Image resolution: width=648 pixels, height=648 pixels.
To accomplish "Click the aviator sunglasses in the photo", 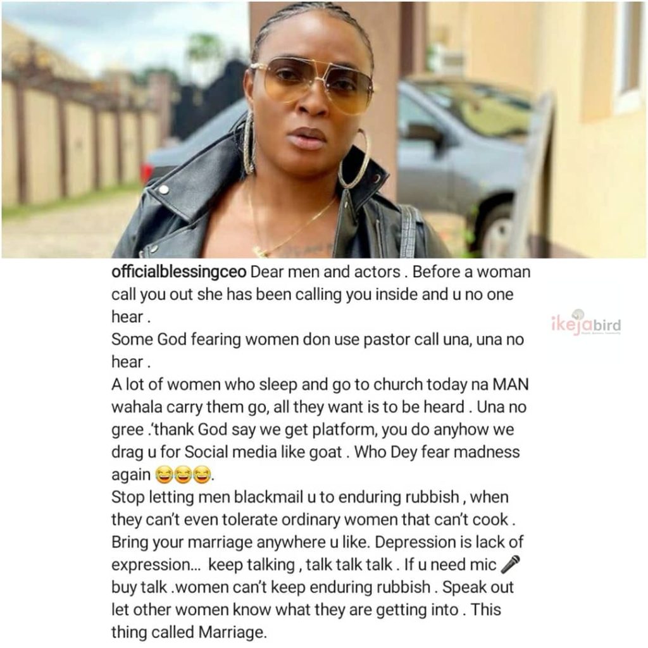I will click(x=312, y=85).
